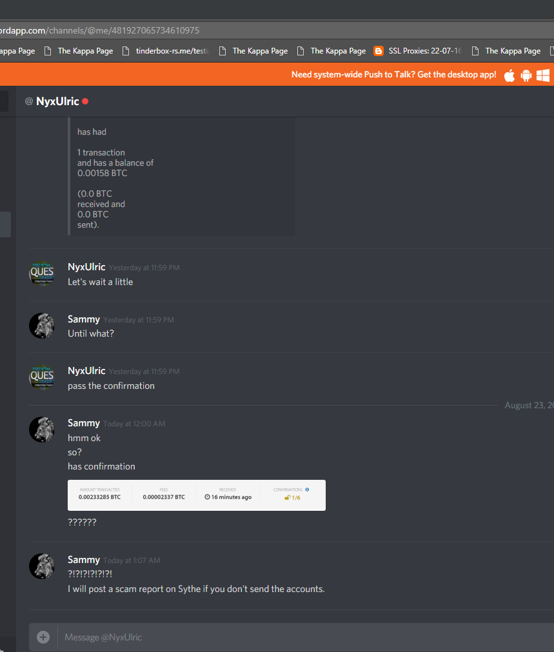554x652 pixels.
Task: Click the Windows desktop app download icon
Action: 543,75
